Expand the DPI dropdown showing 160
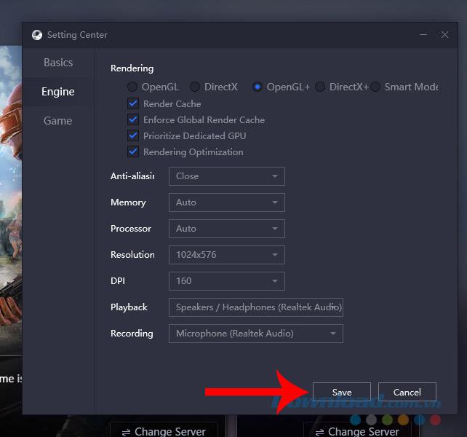The width and height of the screenshot is (467, 437). (226, 281)
